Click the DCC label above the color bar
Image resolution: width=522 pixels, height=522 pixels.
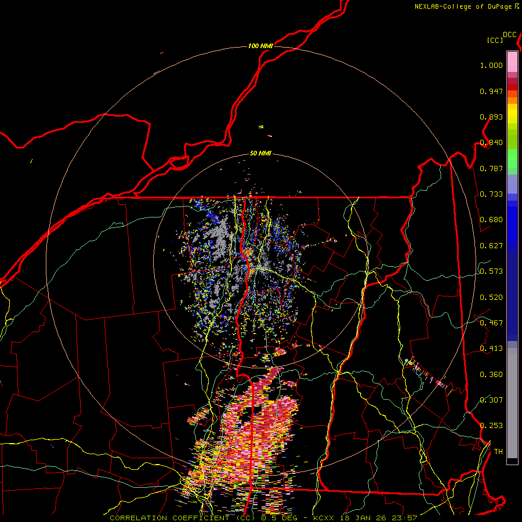(x=509, y=35)
